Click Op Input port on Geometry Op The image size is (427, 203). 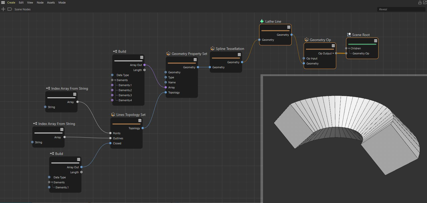coord(304,58)
